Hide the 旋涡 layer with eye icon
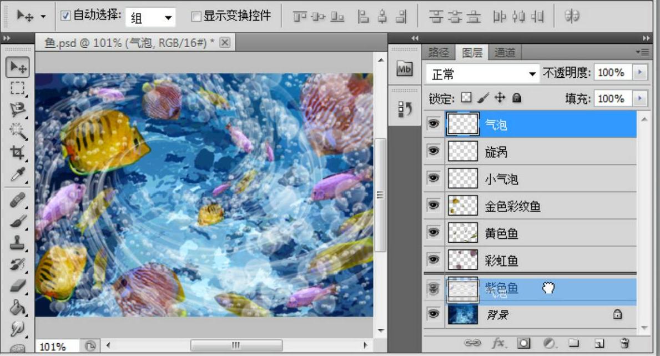This screenshot has height=356, width=660. (433, 151)
